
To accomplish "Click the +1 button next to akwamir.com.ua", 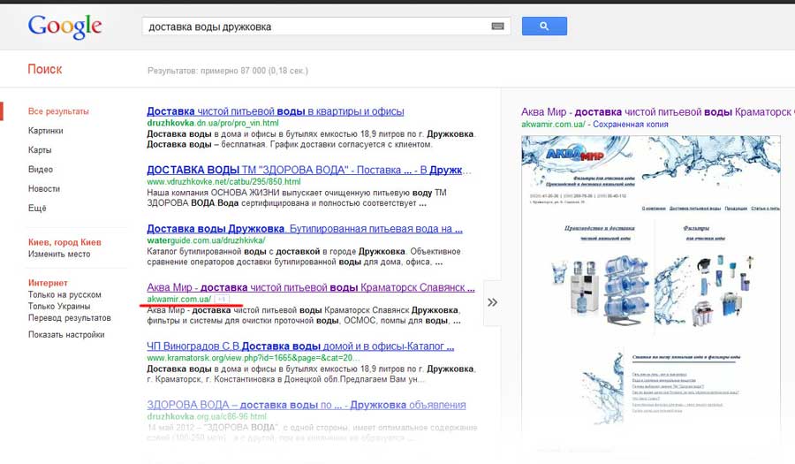I will coord(222,300).
